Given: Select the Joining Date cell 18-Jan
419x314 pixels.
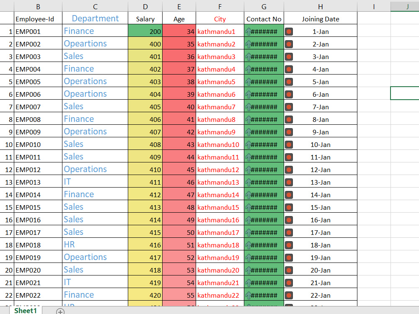Looking at the screenshot, I should pos(321,245).
